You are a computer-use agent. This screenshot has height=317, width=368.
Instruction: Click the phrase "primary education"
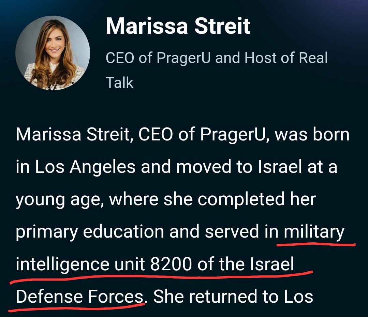(x=90, y=232)
